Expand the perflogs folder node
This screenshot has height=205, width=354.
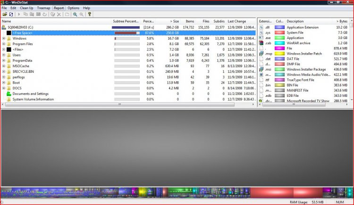(x=4, y=77)
